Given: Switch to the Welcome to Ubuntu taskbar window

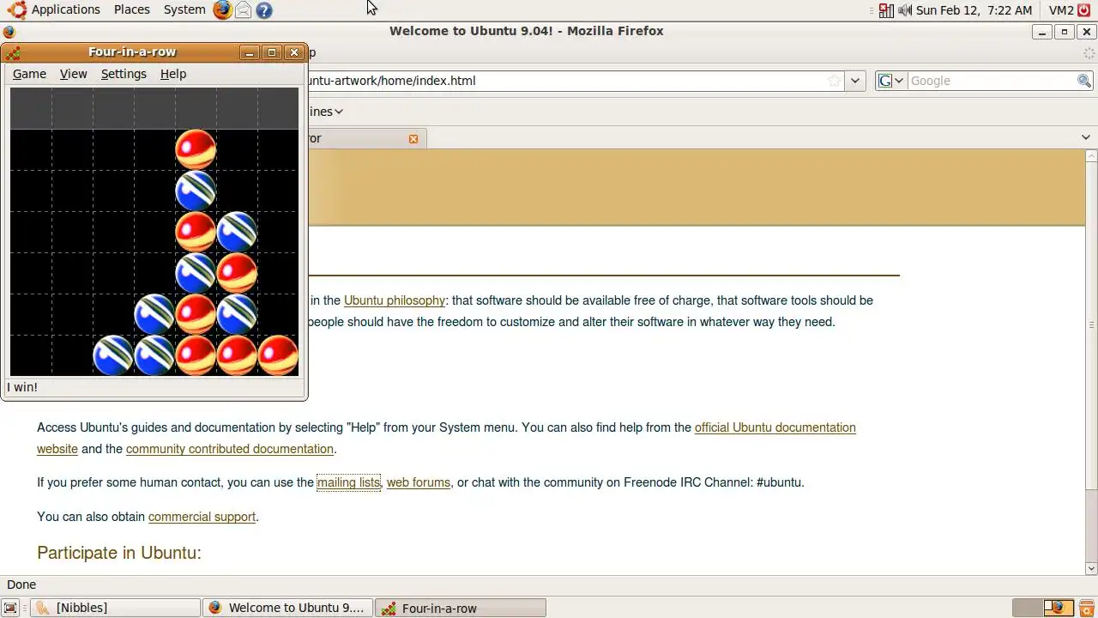Looking at the screenshot, I should [287, 608].
